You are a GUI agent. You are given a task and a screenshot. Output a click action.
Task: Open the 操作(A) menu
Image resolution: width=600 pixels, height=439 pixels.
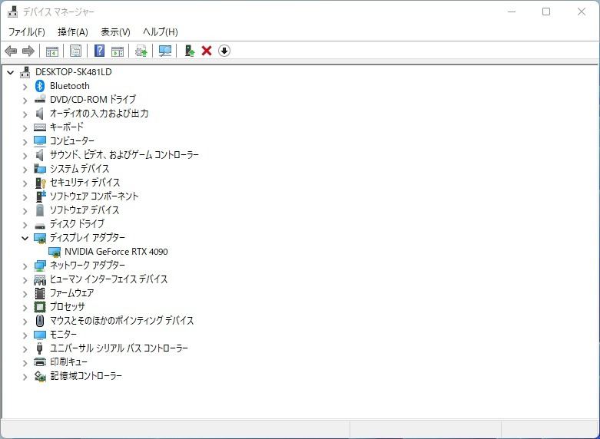coord(73,31)
